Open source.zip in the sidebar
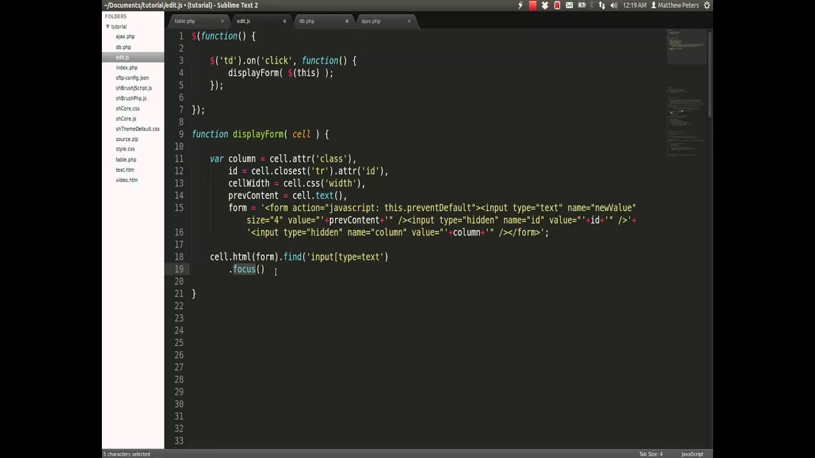The height and width of the screenshot is (458, 815). click(127, 139)
